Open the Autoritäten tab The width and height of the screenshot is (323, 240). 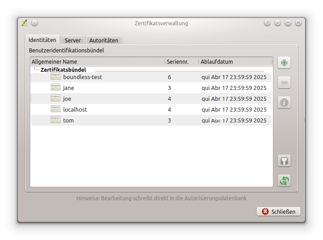click(103, 40)
